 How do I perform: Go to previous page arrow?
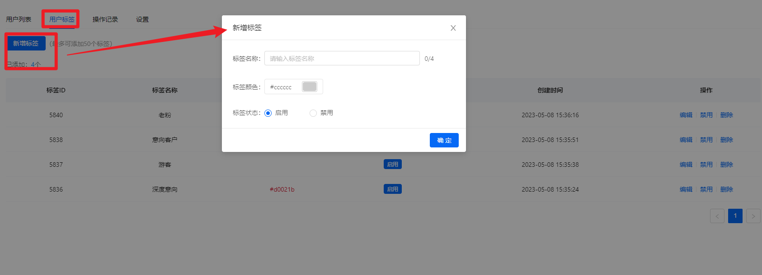pyautogui.click(x=717, y=216)
